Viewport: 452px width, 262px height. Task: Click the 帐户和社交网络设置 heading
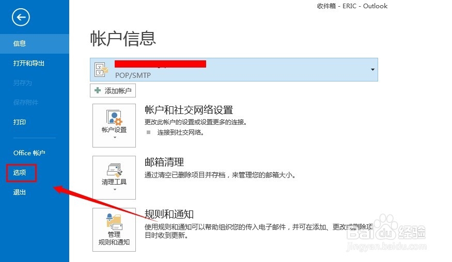point(189,110)
